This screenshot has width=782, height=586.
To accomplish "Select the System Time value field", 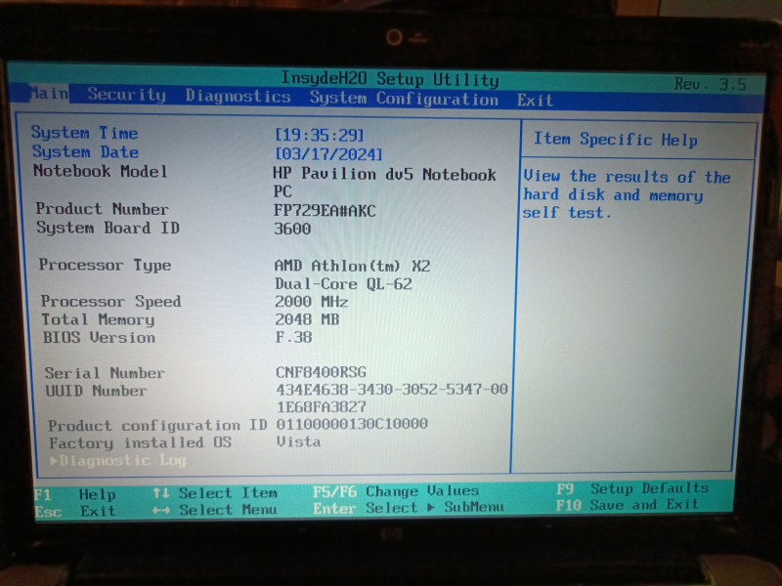I will (x=320, y=135).
